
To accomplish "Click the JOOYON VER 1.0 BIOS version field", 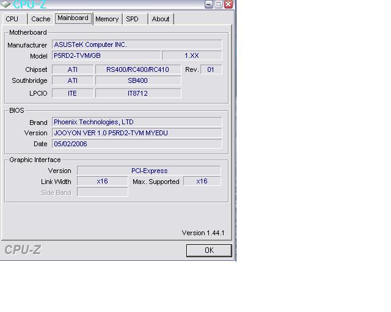I will pos(137,133).
